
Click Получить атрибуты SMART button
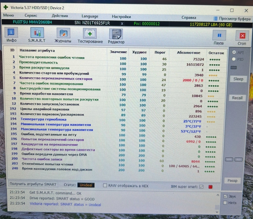(x=33, y=184)
